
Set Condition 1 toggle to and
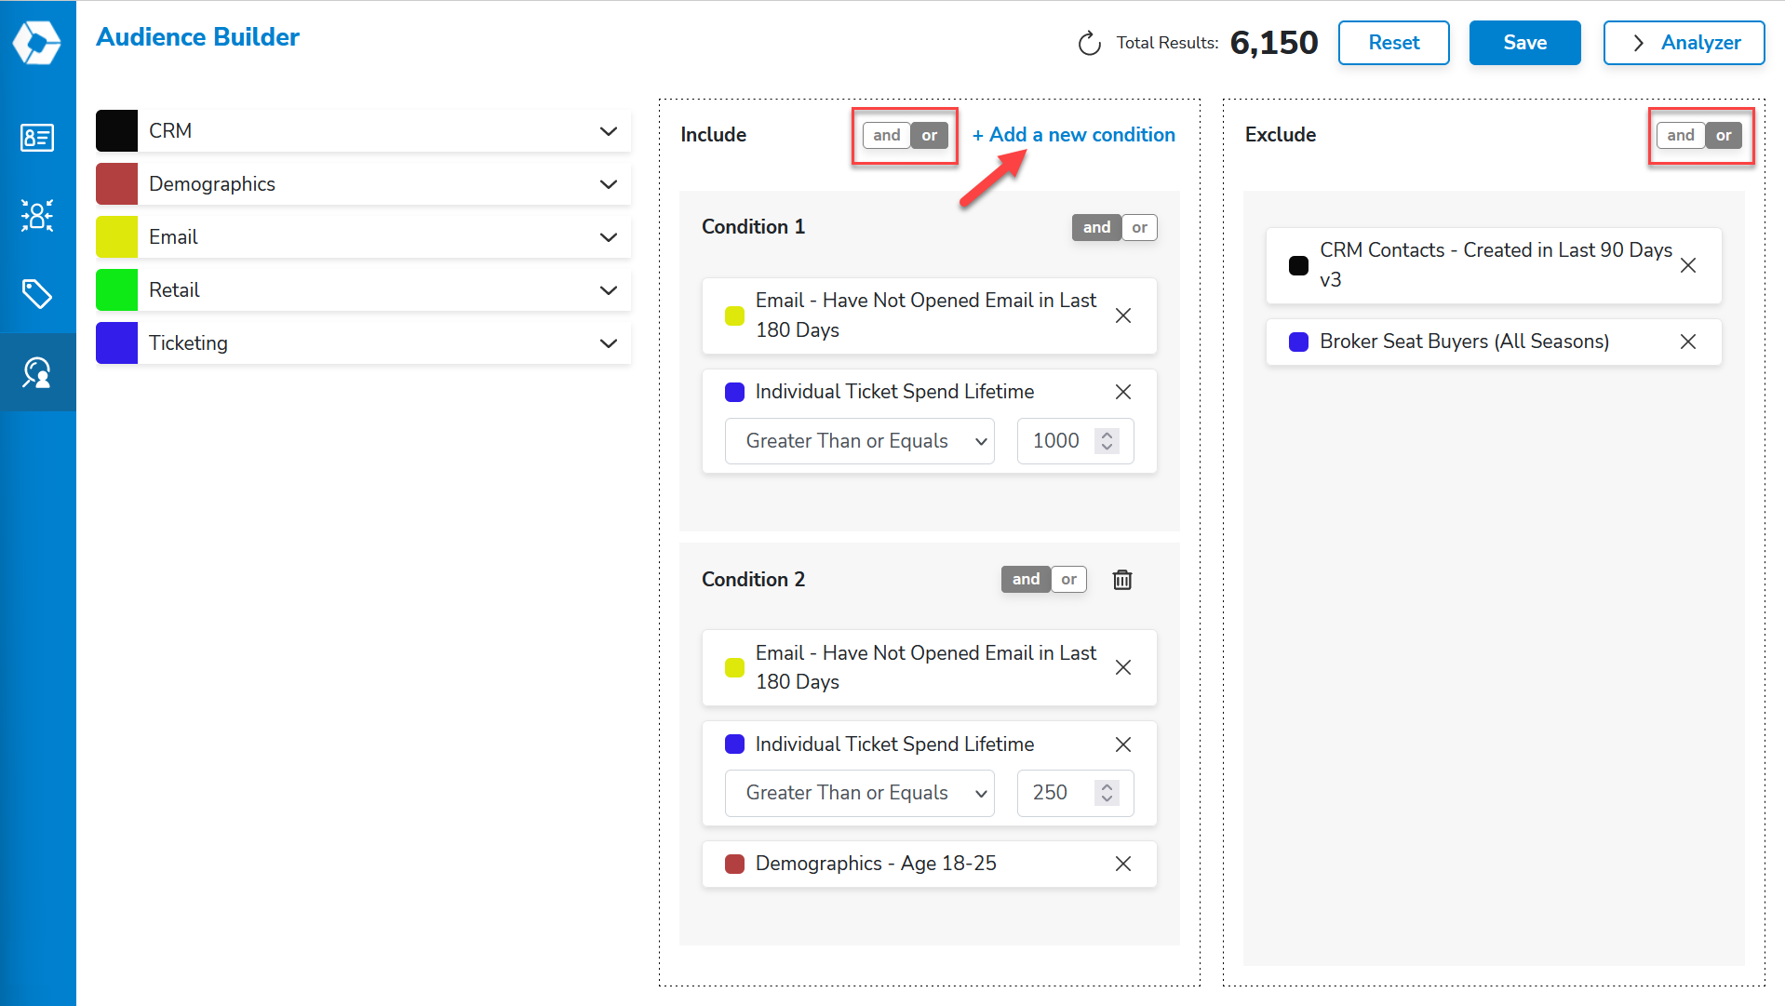point(1096,227)
